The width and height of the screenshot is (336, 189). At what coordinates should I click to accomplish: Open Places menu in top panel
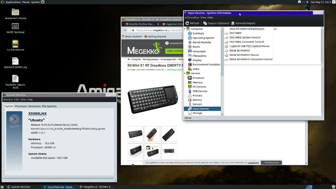[x=26, y=2]
